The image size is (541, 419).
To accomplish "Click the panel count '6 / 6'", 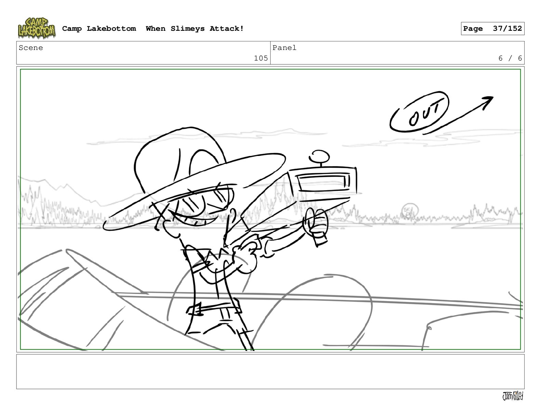I will point(510,58).
